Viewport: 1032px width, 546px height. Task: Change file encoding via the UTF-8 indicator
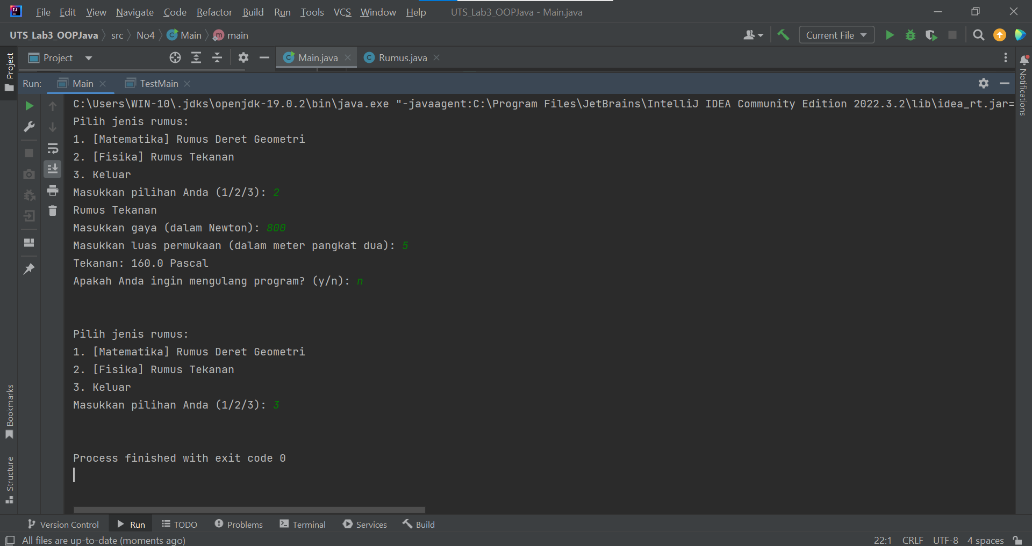[945, 541]
